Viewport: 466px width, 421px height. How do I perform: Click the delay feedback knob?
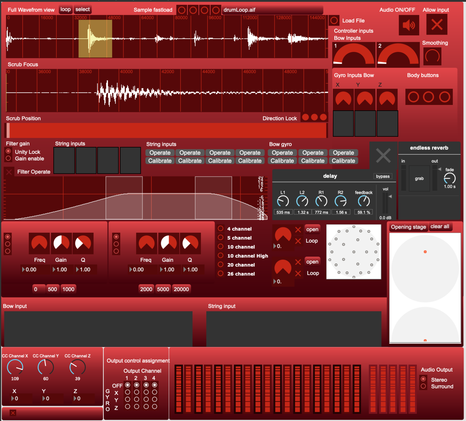click(x=364, y=201)
